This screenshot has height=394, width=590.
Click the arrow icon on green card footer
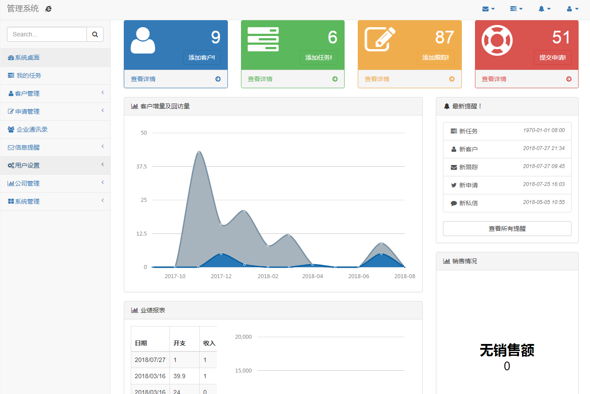(x=335, y=79)
